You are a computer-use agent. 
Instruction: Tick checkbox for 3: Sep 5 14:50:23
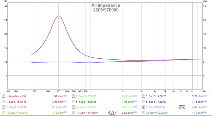click(x=144, y=96)
